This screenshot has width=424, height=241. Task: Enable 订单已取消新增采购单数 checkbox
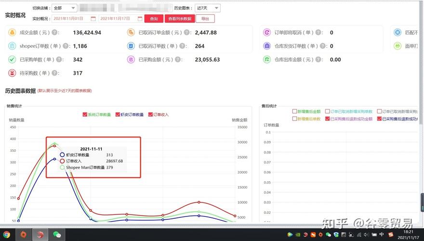coord(328,111)
